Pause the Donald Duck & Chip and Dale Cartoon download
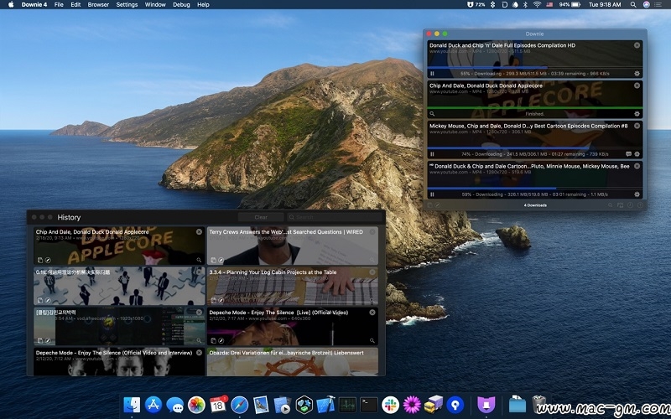 (432, 194)
